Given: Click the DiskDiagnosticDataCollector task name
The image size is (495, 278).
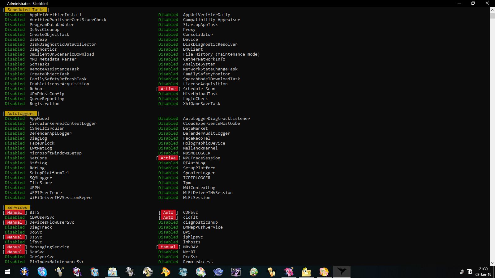Looking at the screenshot, I should pyautogui.click(x=63, y=44).
